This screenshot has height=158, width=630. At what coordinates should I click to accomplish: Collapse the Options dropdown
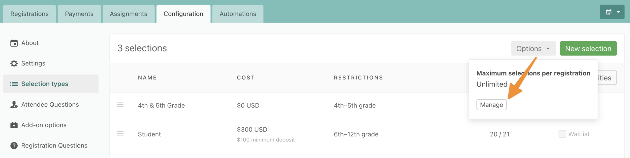coord(533,48)
